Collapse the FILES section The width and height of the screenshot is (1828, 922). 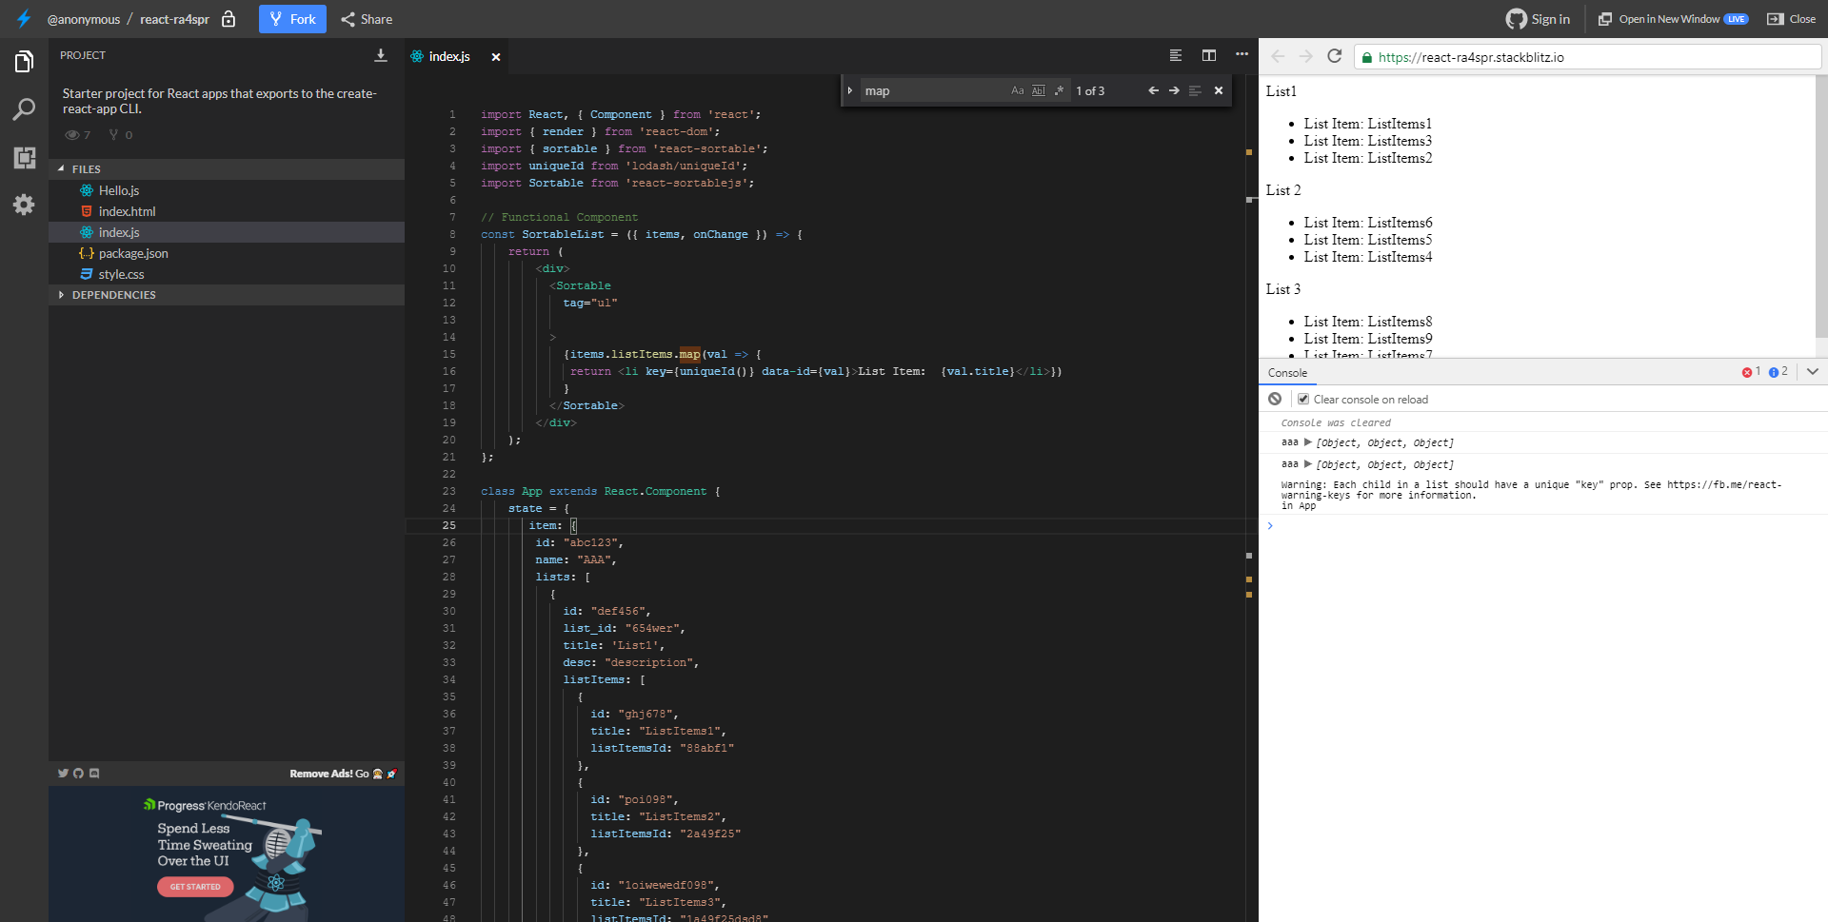tap(86, 169)
